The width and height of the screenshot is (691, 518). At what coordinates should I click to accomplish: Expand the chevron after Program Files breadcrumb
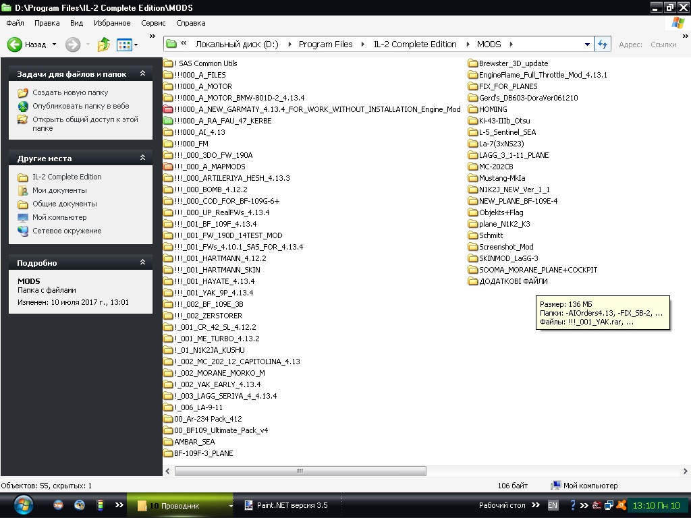pyautogui.click(x=362, y=44)
